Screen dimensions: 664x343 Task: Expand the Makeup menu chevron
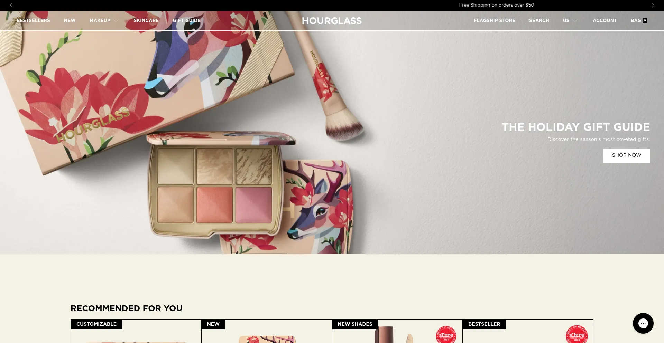(x=116, y=21)
